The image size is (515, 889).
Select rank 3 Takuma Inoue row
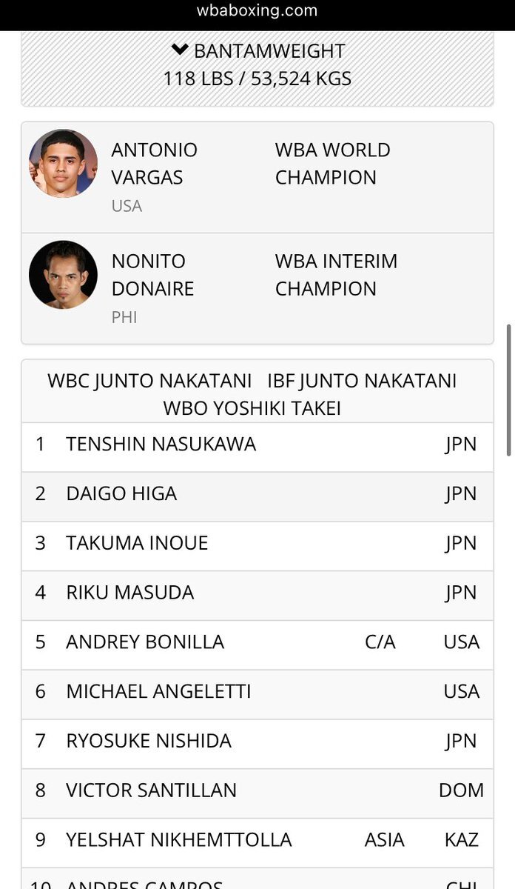[257, 544]
